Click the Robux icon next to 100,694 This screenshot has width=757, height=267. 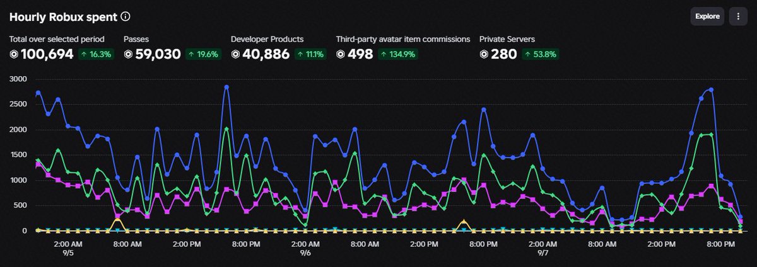[x=14, y=55]
